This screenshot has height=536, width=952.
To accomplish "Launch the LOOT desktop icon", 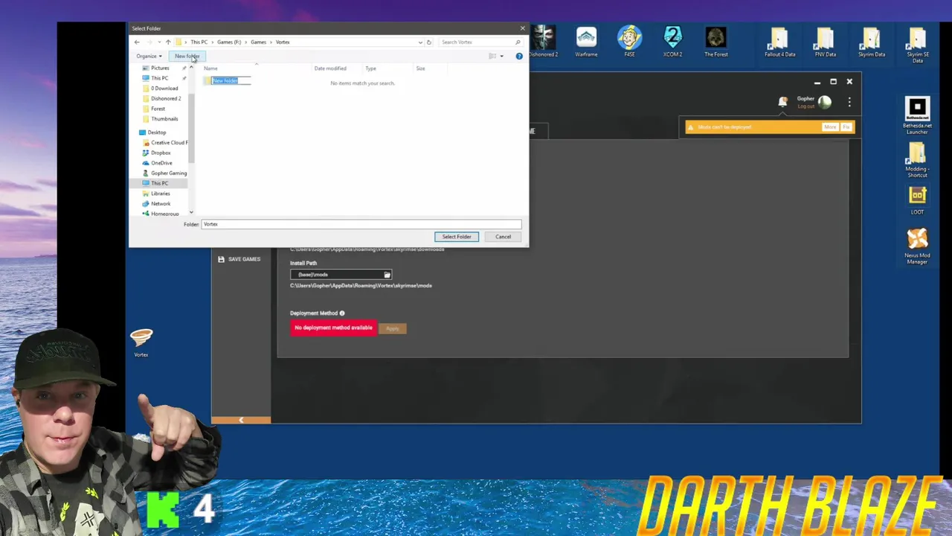I will (x=917, y=200).
